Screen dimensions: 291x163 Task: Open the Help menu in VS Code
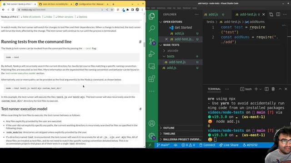[195, 8]
